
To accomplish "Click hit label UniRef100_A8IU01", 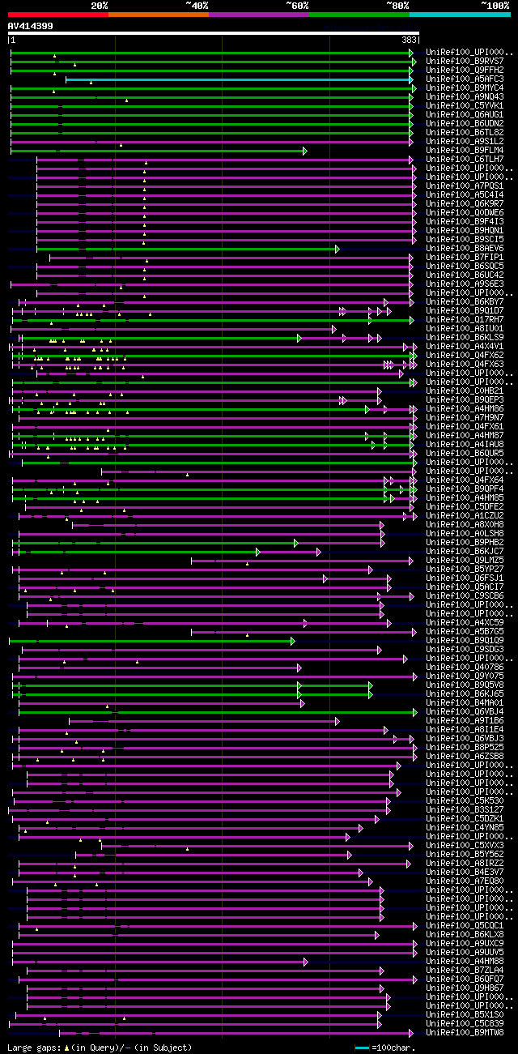I will click(465, 328).
